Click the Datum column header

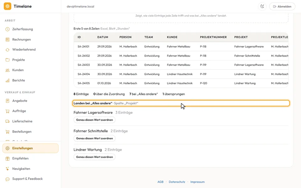[x=103, y=37]
